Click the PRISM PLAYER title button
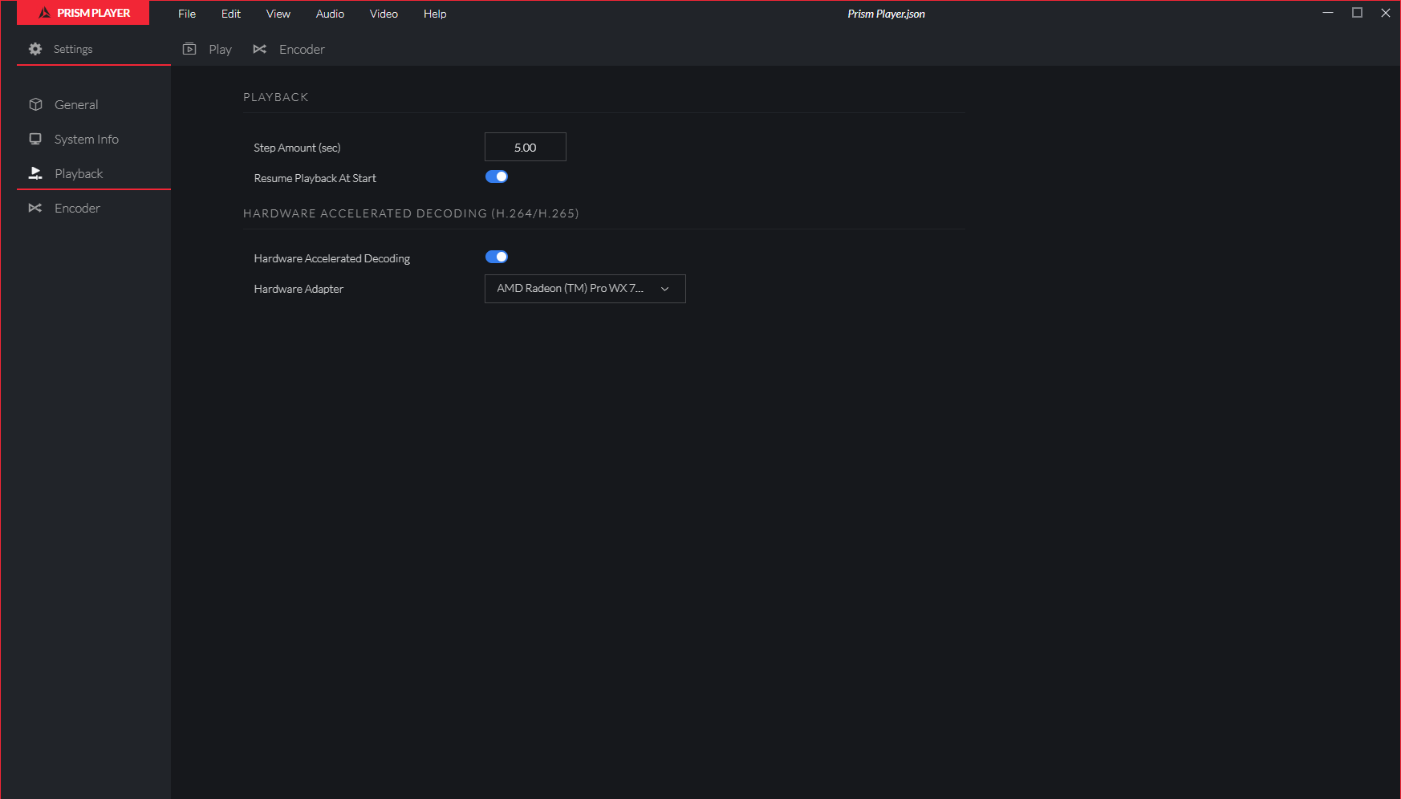The height and width of the screenshot is (799, 1401). click(x=83, y=13)
